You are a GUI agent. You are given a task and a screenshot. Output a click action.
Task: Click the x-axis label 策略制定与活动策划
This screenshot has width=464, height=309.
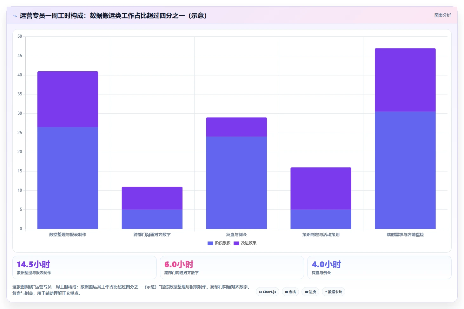(321, 235)
